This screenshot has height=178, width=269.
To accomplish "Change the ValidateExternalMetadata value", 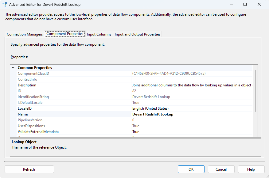I will [192, 132].
